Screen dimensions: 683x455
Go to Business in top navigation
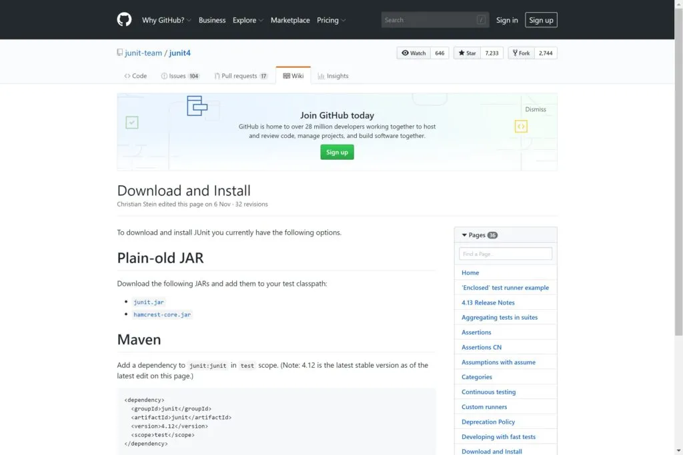[212, 20]
